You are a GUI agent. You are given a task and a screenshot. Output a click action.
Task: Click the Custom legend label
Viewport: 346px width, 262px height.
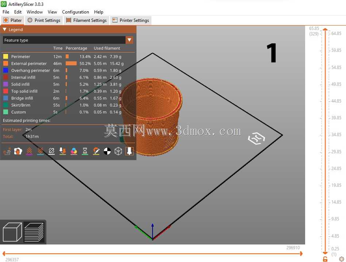(x=19, y=112)
